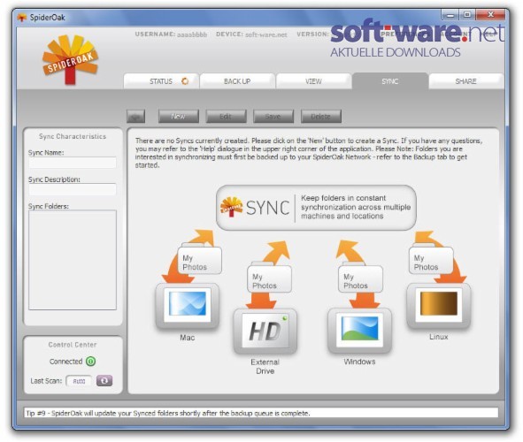Click the DEVICE label in header

pos(229,34)
